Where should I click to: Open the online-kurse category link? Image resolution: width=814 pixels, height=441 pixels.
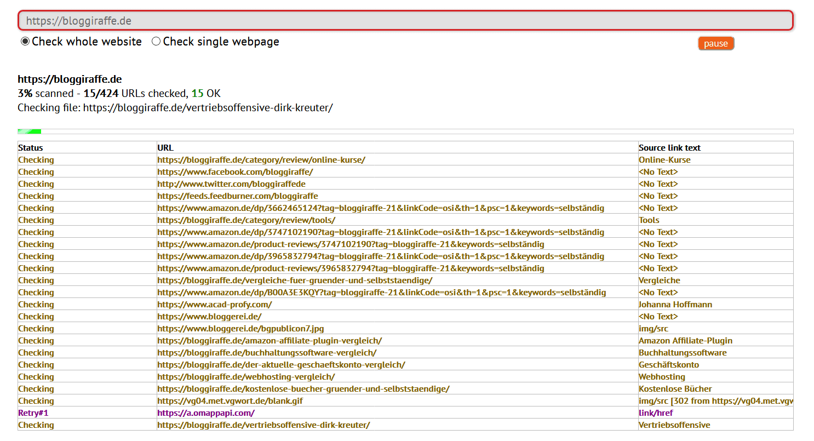(261, 160)
